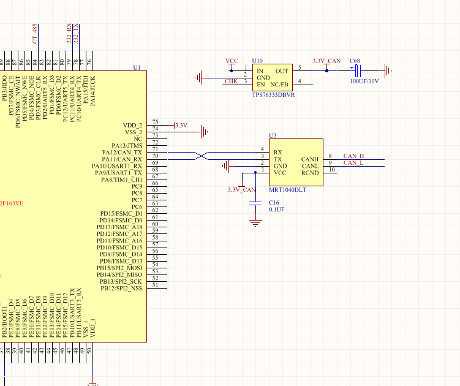
Task: Click the PC6 pin name
Action: pyautogui.click(x=137, y=206)
